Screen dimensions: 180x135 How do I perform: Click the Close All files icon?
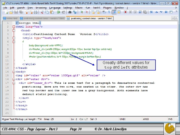click(31, 12)
